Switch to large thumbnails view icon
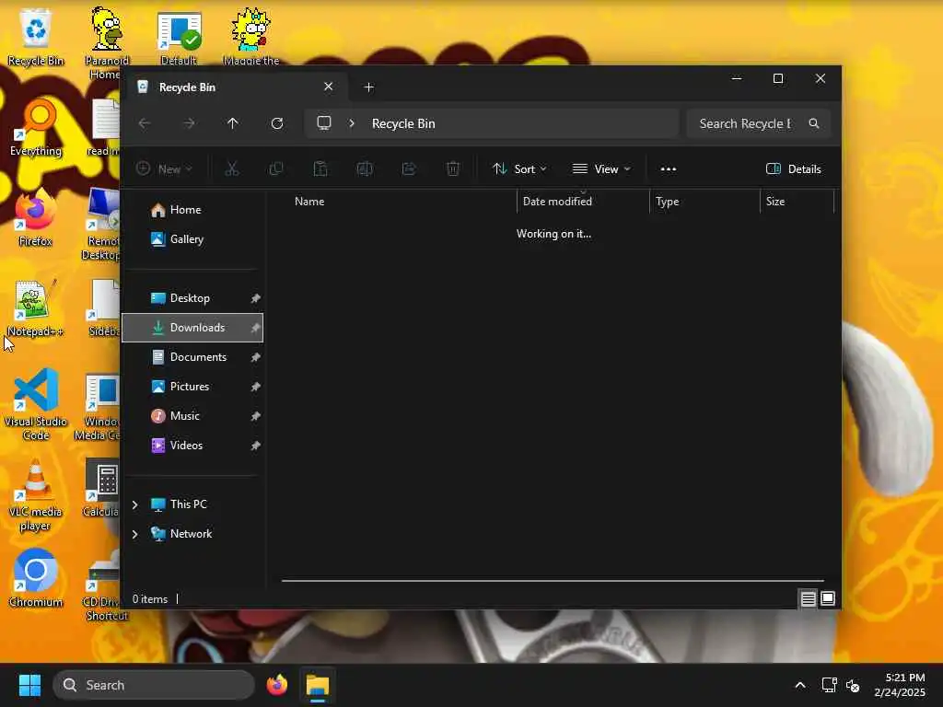The width and height of the screenshot is (943, 707). [828, 598]
